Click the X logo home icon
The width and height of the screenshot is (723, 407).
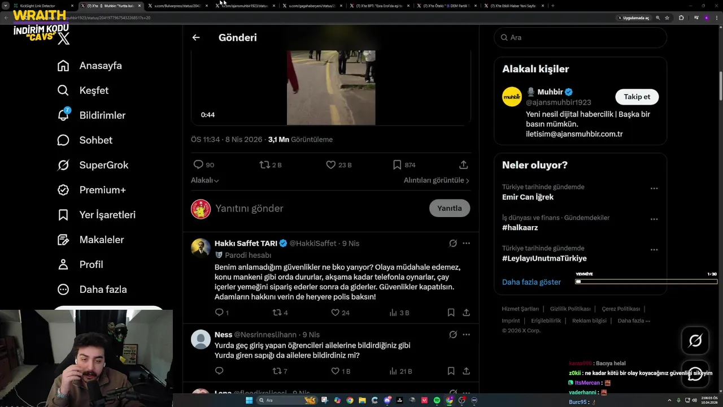[x=64, y=38]
